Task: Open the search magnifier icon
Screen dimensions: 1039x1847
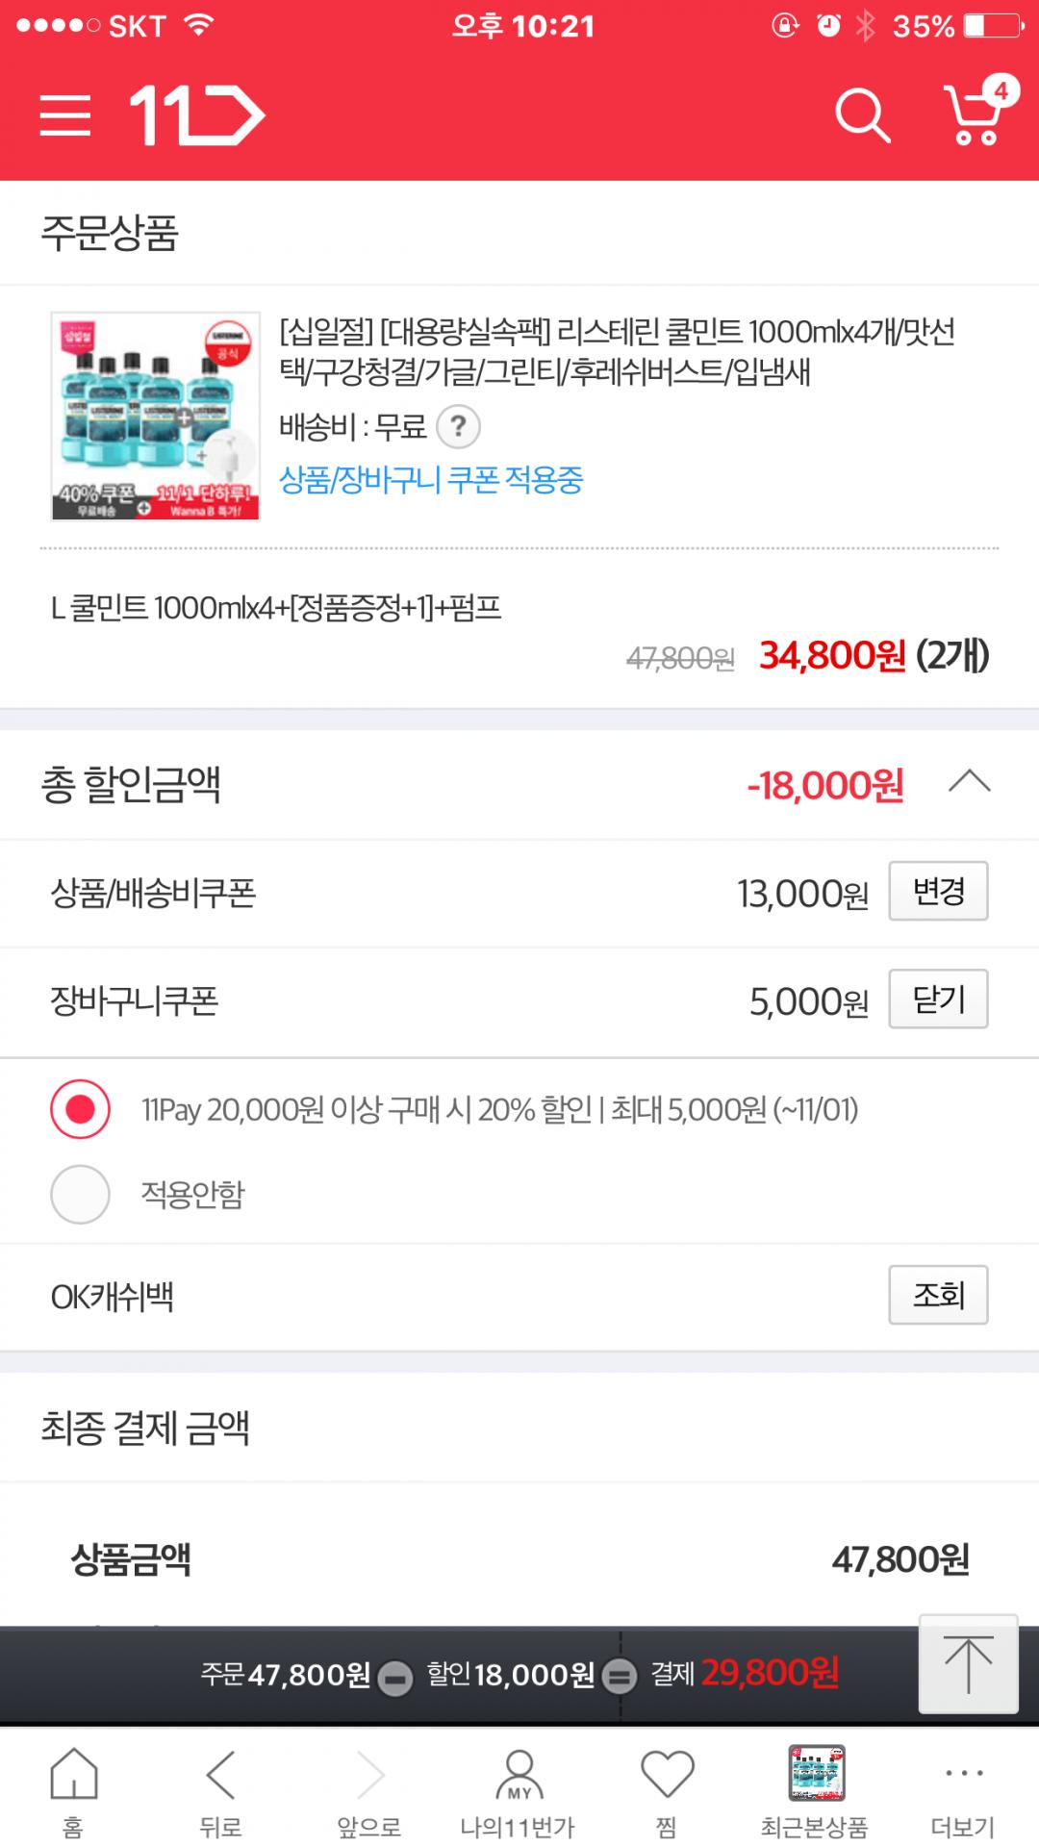Action: tap(861, 116)
